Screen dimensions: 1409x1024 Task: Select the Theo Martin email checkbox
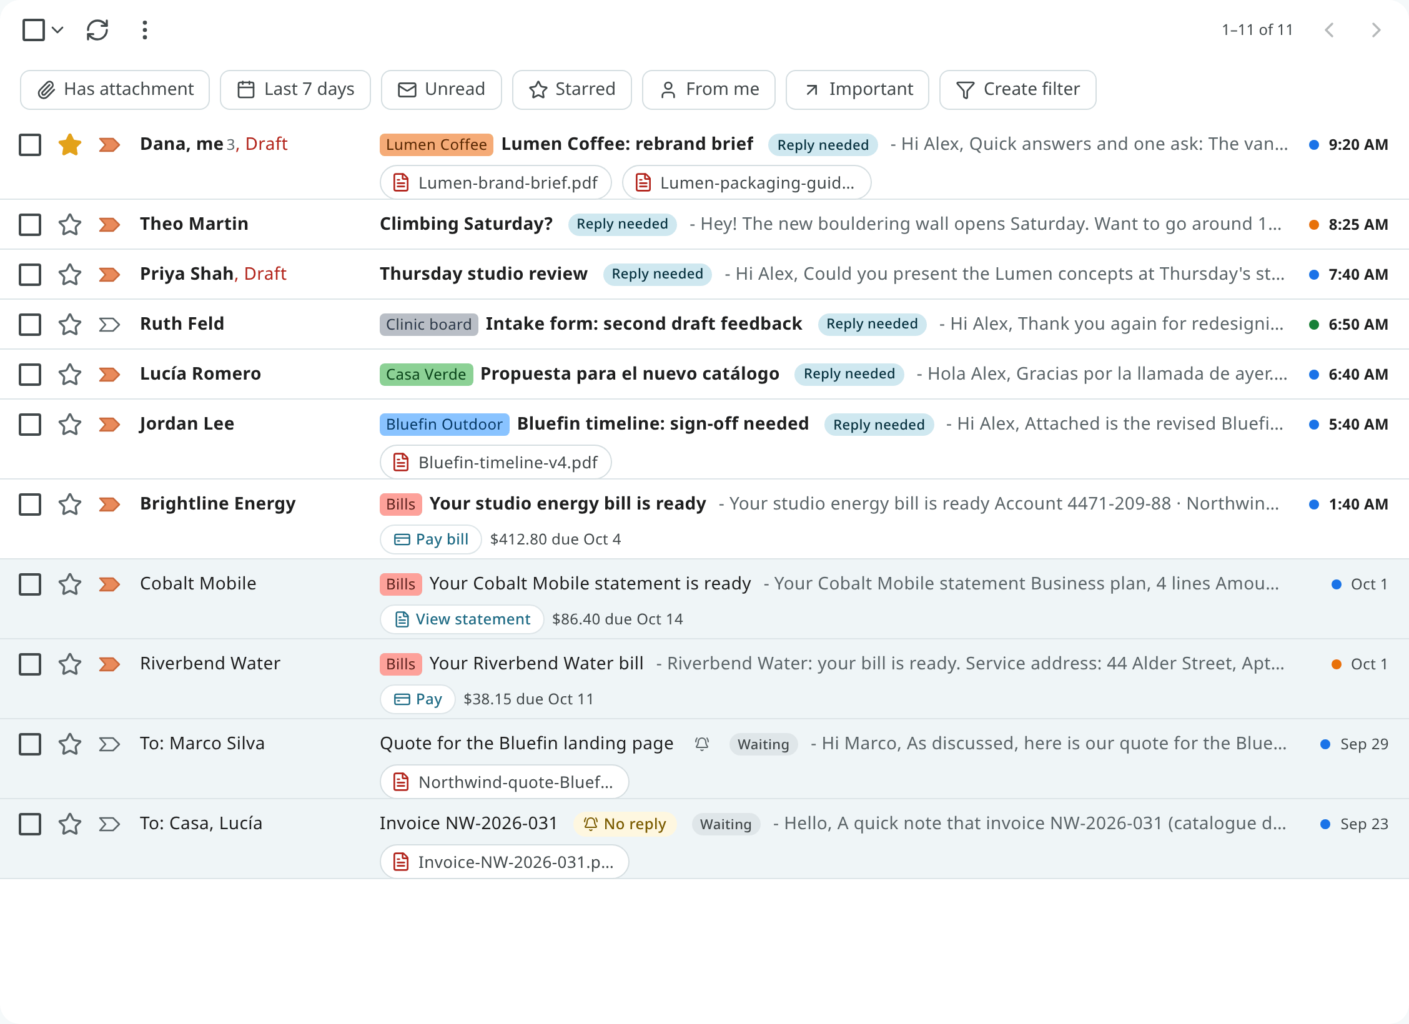pos(30,224)
